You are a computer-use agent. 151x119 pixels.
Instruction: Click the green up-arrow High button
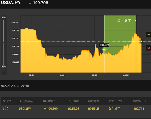(148, 34)
